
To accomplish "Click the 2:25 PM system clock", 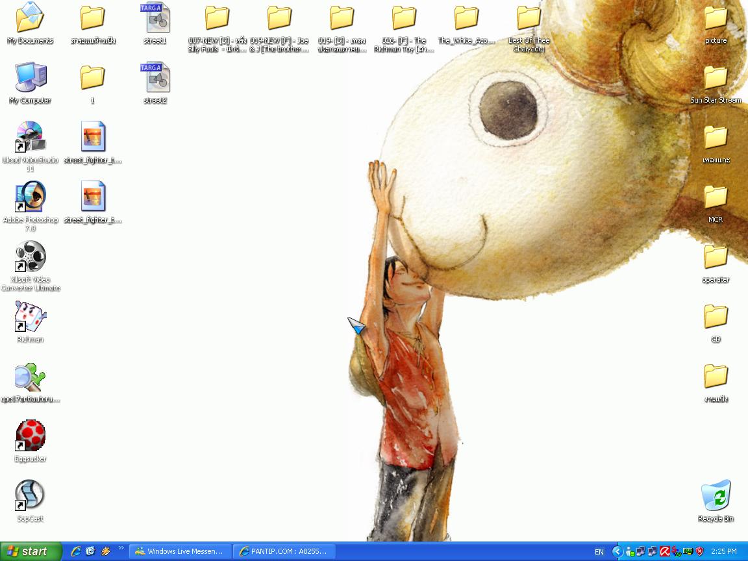I will click(x=724, y=551).
